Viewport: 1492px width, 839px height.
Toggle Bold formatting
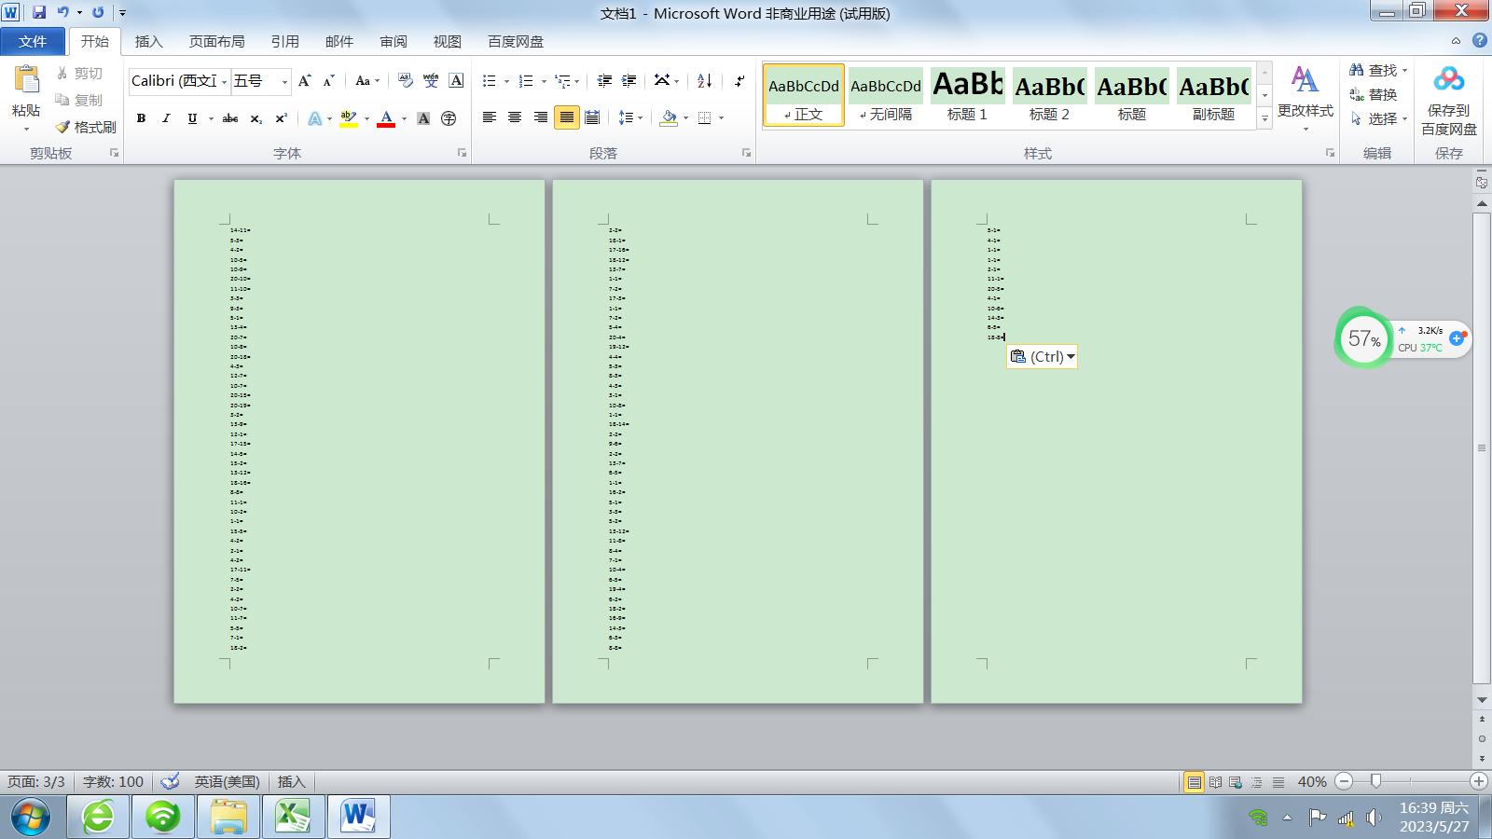click(x=141, y=118)
